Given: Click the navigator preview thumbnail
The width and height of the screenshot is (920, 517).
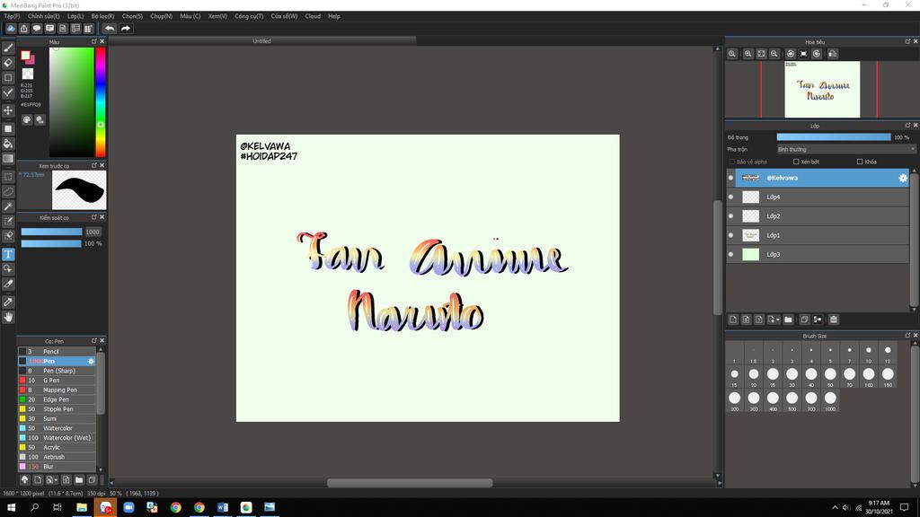Looking at the screenshot, I should pos(822,90).
